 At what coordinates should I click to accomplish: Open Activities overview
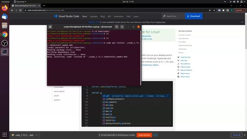pos(5,2)
